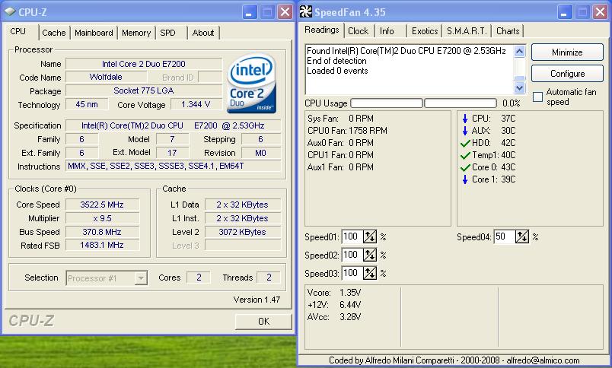
Task: Click the down arrow icon beside CPU temperature
Action: 464,119
